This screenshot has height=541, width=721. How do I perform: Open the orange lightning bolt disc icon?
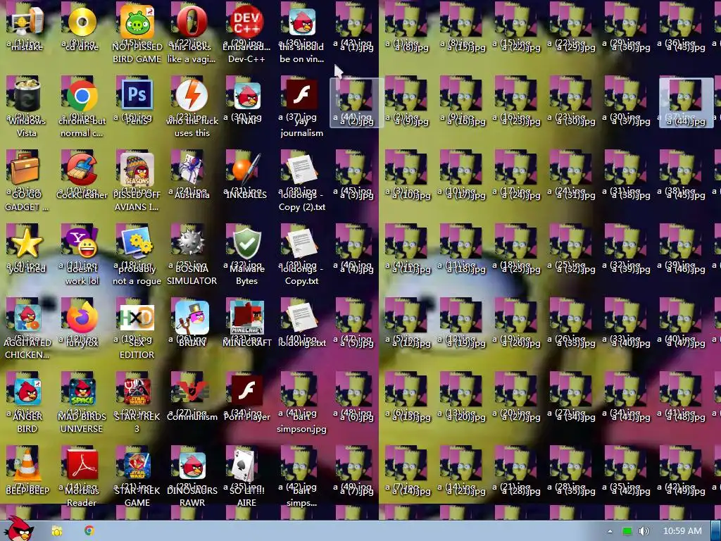[192, 96]
